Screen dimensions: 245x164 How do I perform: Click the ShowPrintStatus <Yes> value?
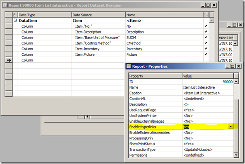point(208,144)
